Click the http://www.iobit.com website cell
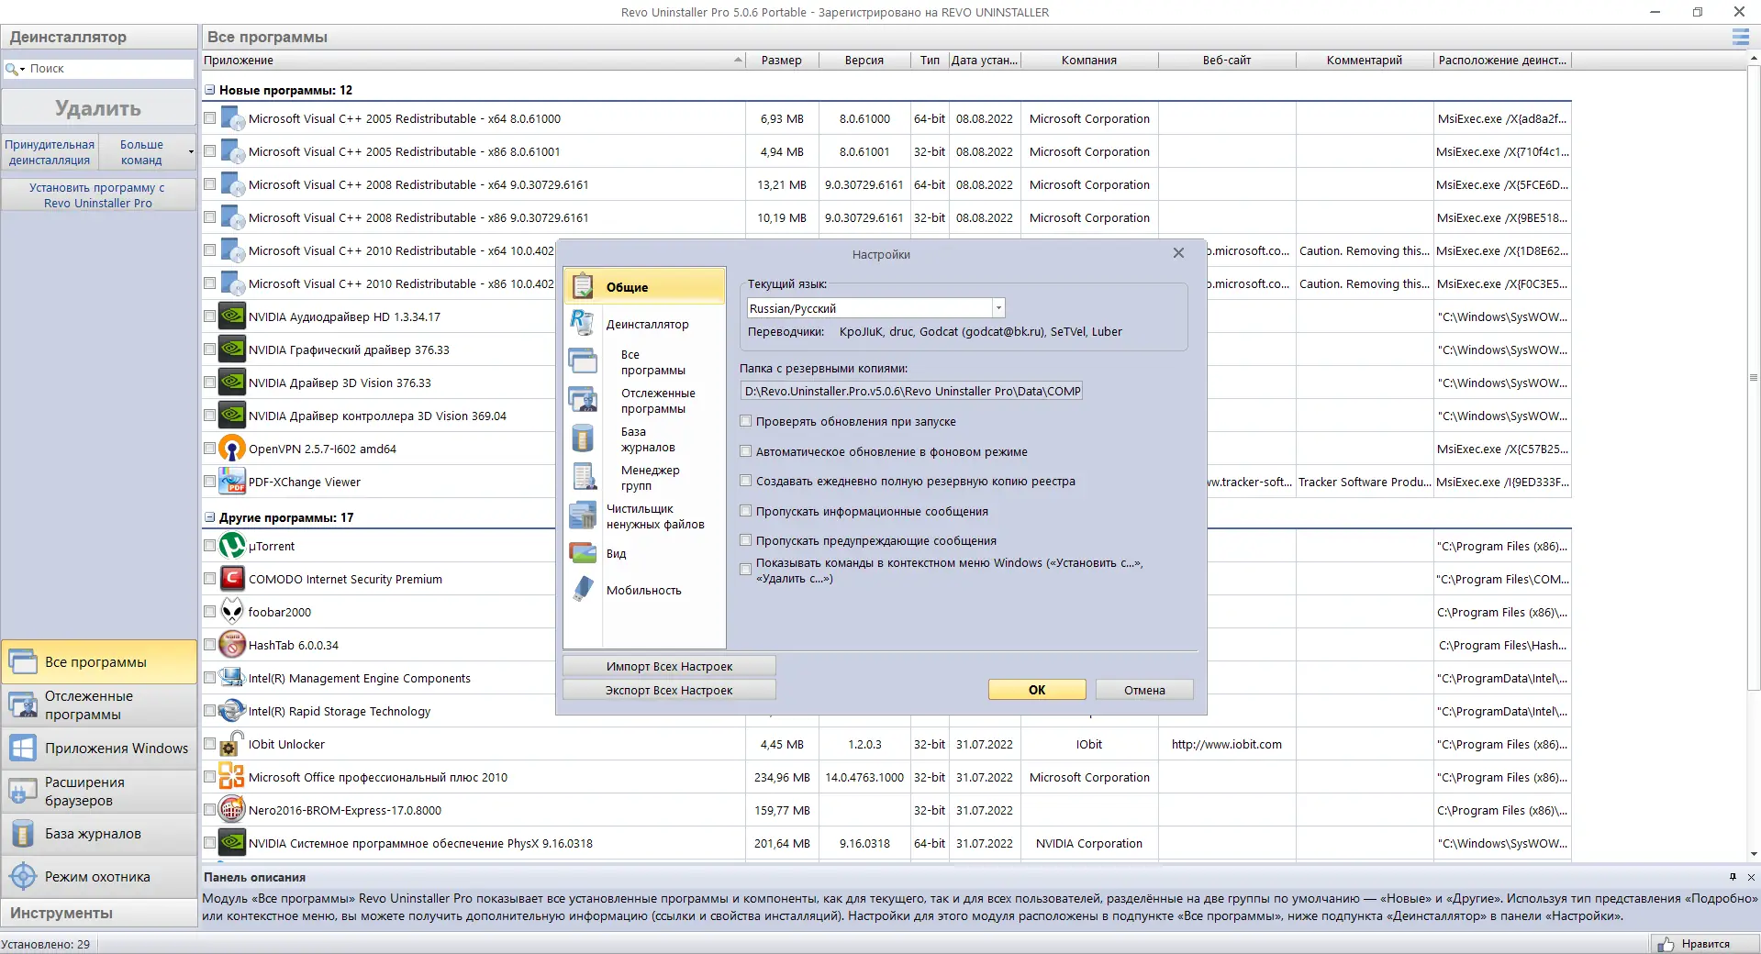 tap(1227, 744)
